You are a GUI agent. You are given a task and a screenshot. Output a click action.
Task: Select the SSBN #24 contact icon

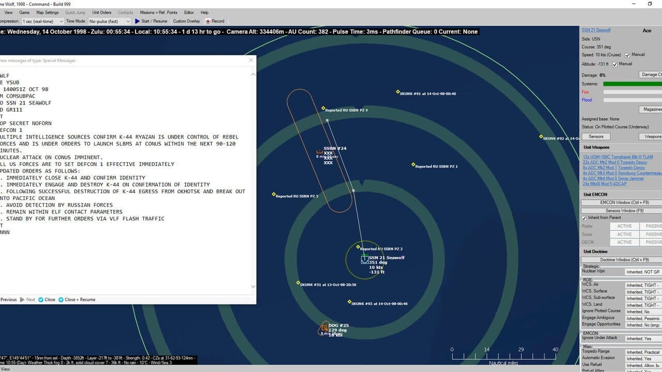320,151
